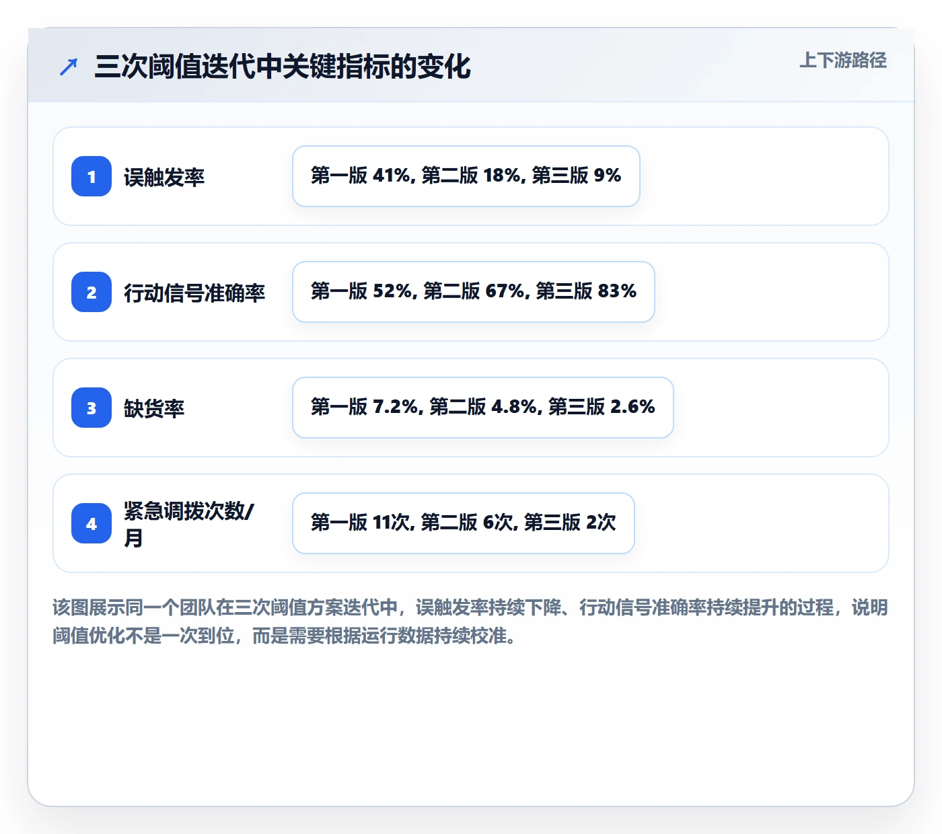942x834 pixels.
Task: Open the 上下游路径 link
Action: [843, 61]
